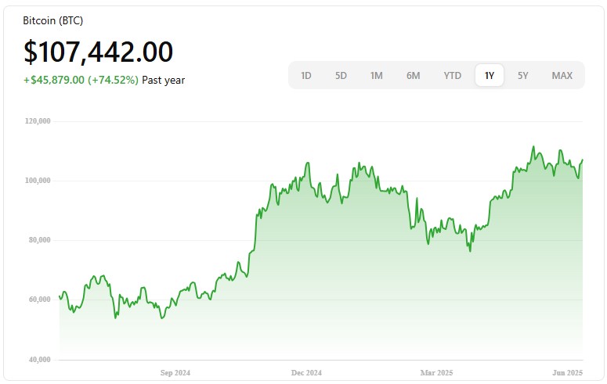This screenshot has height=384, width=607.
Task: Click the Bitcoin (BTC) title
Action: [x=52, y=19]
